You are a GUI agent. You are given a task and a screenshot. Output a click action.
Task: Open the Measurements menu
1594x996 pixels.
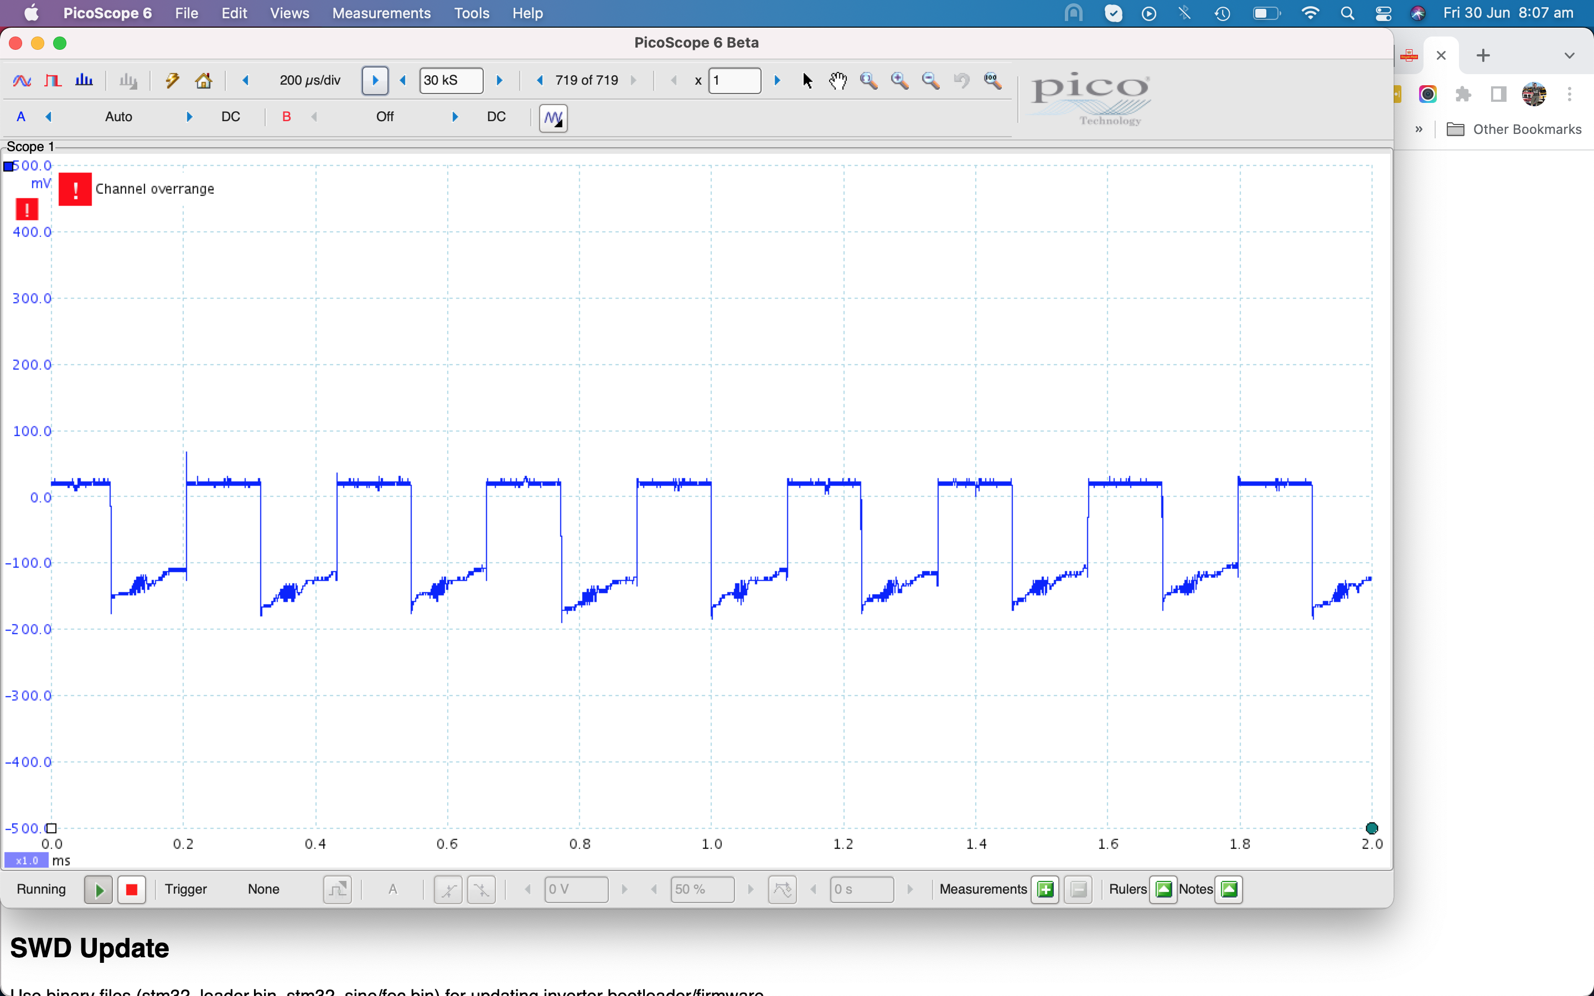(x=381, y=13)
